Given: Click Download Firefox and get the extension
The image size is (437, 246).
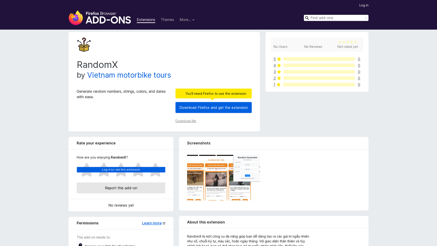Looking at the screenshot, I should tap(214, 107).
